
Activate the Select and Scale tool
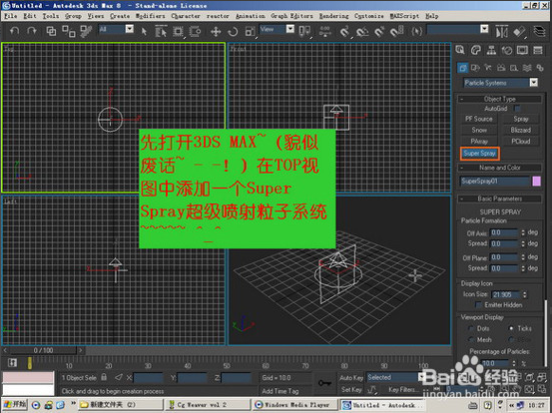pos(250,32)
